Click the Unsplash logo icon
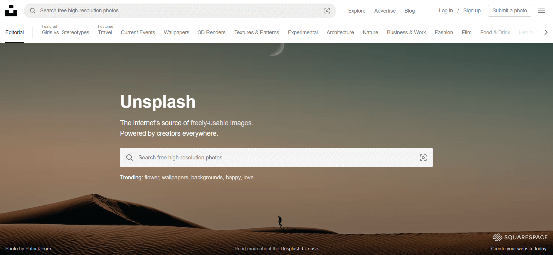The image size is (553, 255). point(11,11)
